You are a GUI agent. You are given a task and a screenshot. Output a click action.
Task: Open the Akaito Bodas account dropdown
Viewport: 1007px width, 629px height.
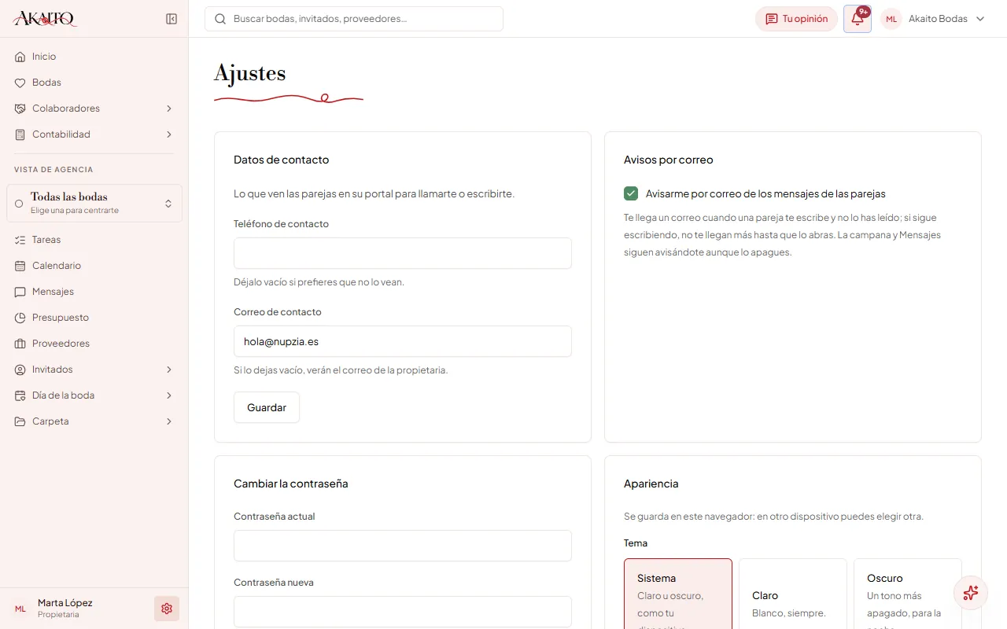933,19
